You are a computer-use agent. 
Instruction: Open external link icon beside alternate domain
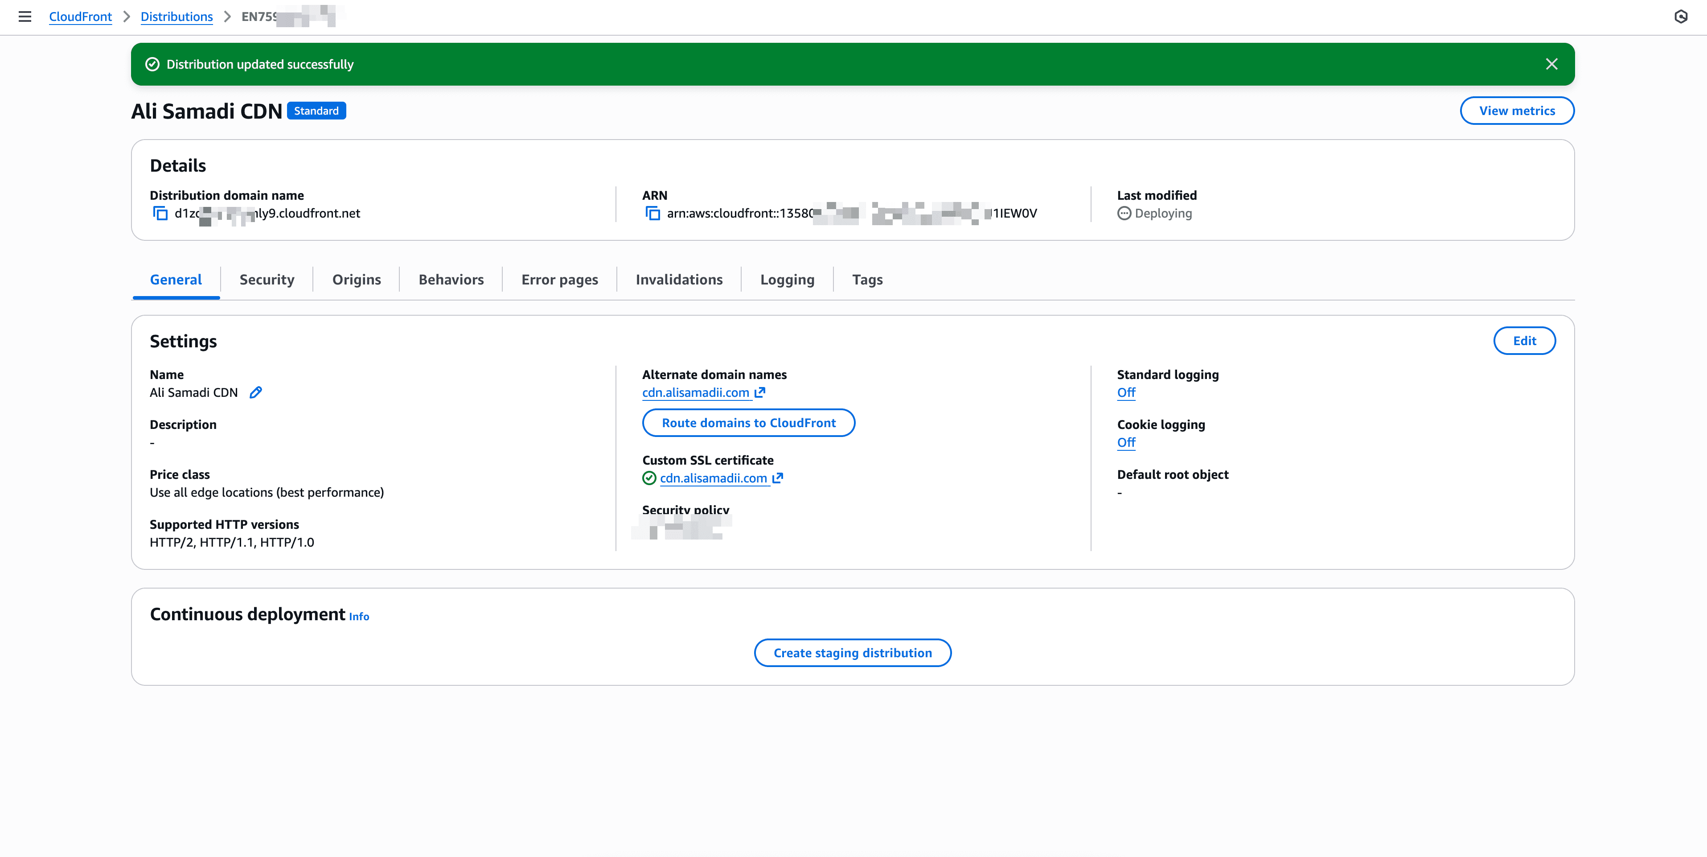760,392
